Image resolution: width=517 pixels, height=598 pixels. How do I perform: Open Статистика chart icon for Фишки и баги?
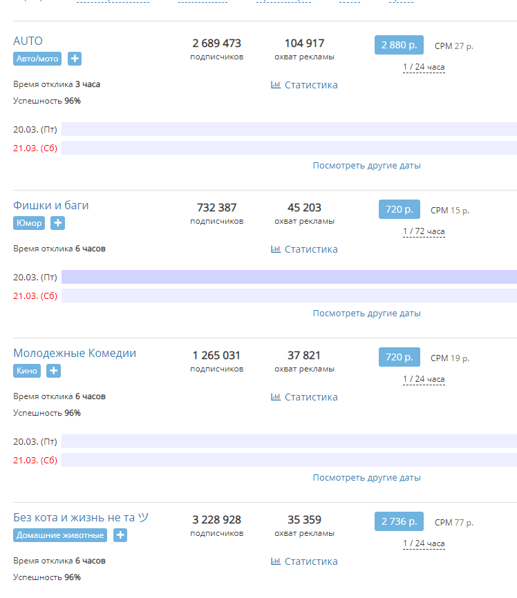tap(276, 249)
